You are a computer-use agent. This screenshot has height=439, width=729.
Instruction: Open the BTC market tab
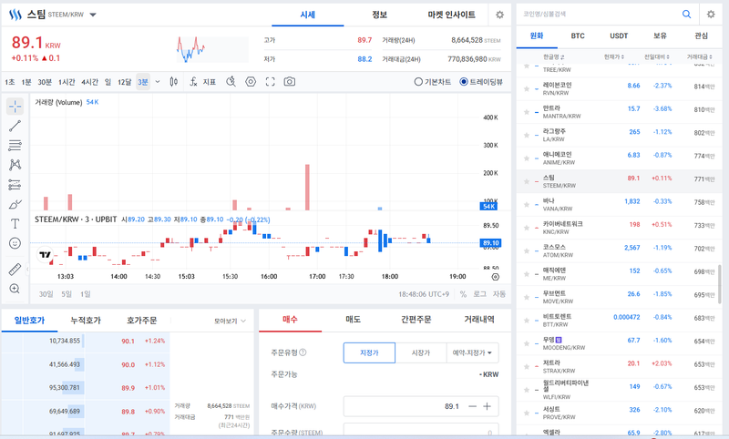pyautogui.click(x=578, y=36)
